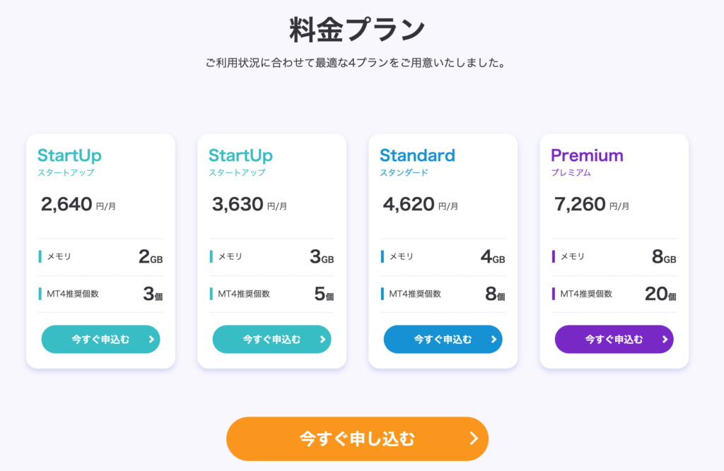Click the 8GB memory value in the Premium card
Image resolution: width=724 pixels, height=471 pixels.
click(663, 257)
